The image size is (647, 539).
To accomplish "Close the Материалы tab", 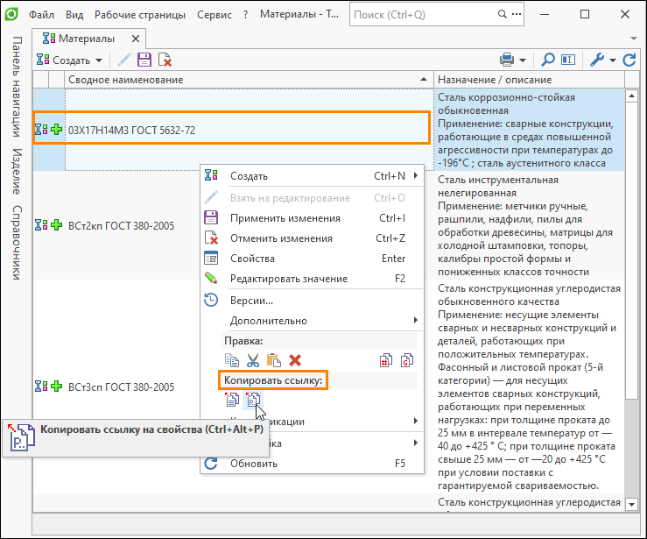I will (136, 39).
